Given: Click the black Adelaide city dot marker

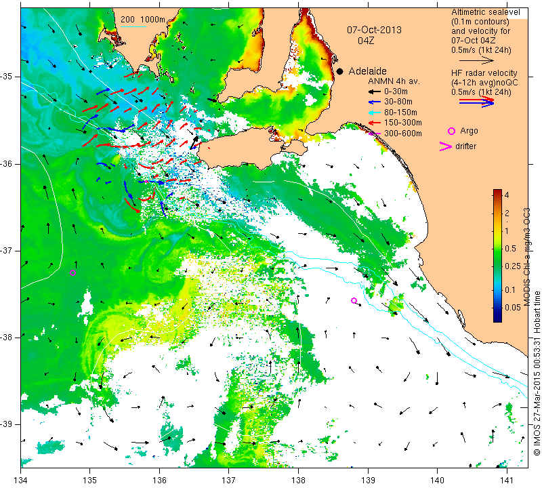Looking at the screenshot, I should pyautogui.click(x=340, y=71).
